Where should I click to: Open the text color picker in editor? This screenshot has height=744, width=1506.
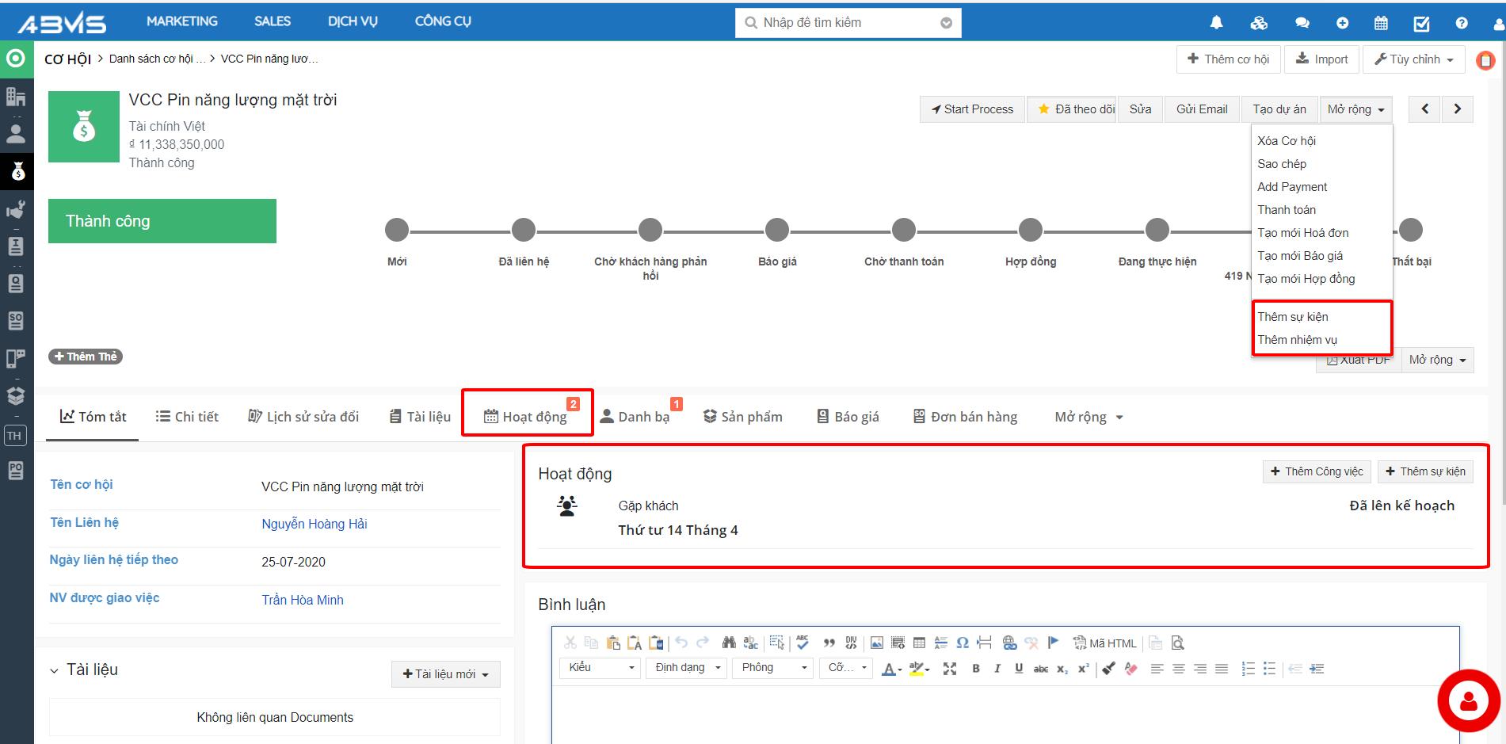(x=891, y=670)
